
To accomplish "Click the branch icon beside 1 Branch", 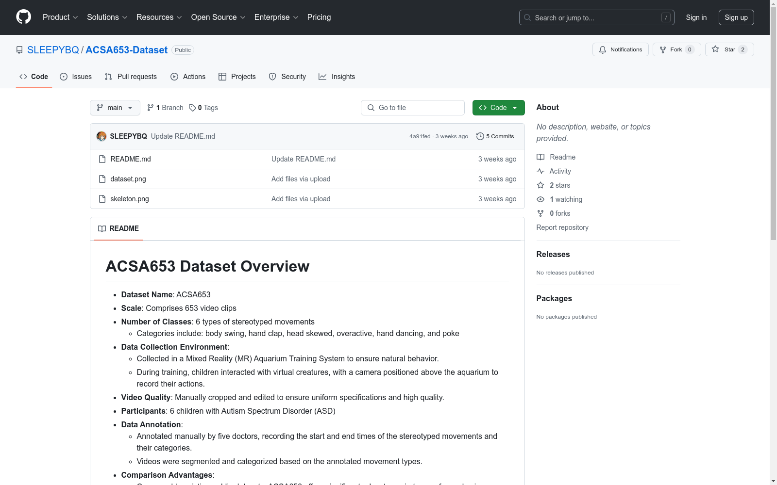I will click(151, 108).
